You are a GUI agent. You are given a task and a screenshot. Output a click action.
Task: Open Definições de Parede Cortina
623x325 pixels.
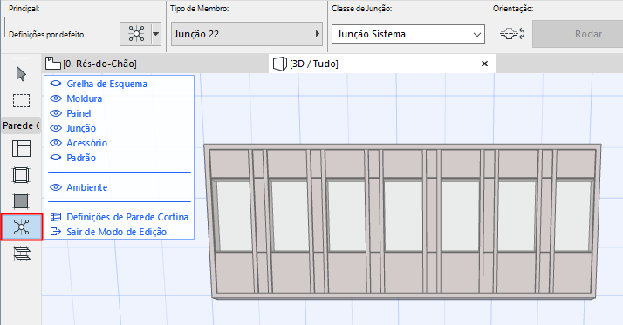point(120,217)
